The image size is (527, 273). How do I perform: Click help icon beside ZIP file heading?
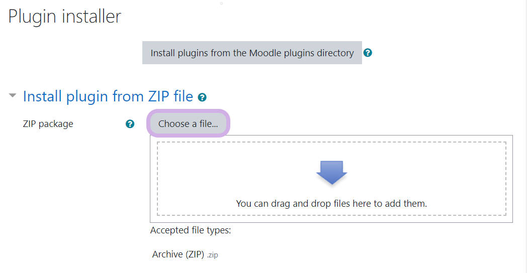click(x=202, y=97)
